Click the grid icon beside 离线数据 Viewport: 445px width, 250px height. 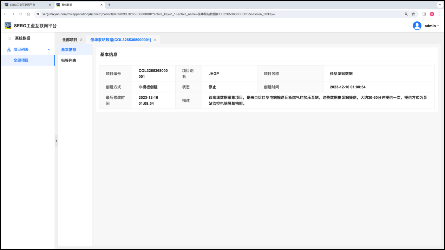coord(9,38)
